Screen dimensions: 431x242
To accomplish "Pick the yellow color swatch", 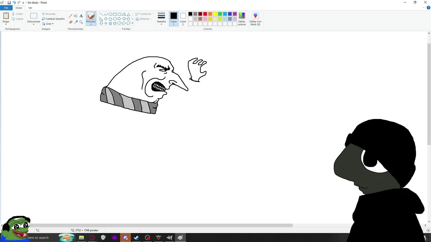I will coord(215,14).
